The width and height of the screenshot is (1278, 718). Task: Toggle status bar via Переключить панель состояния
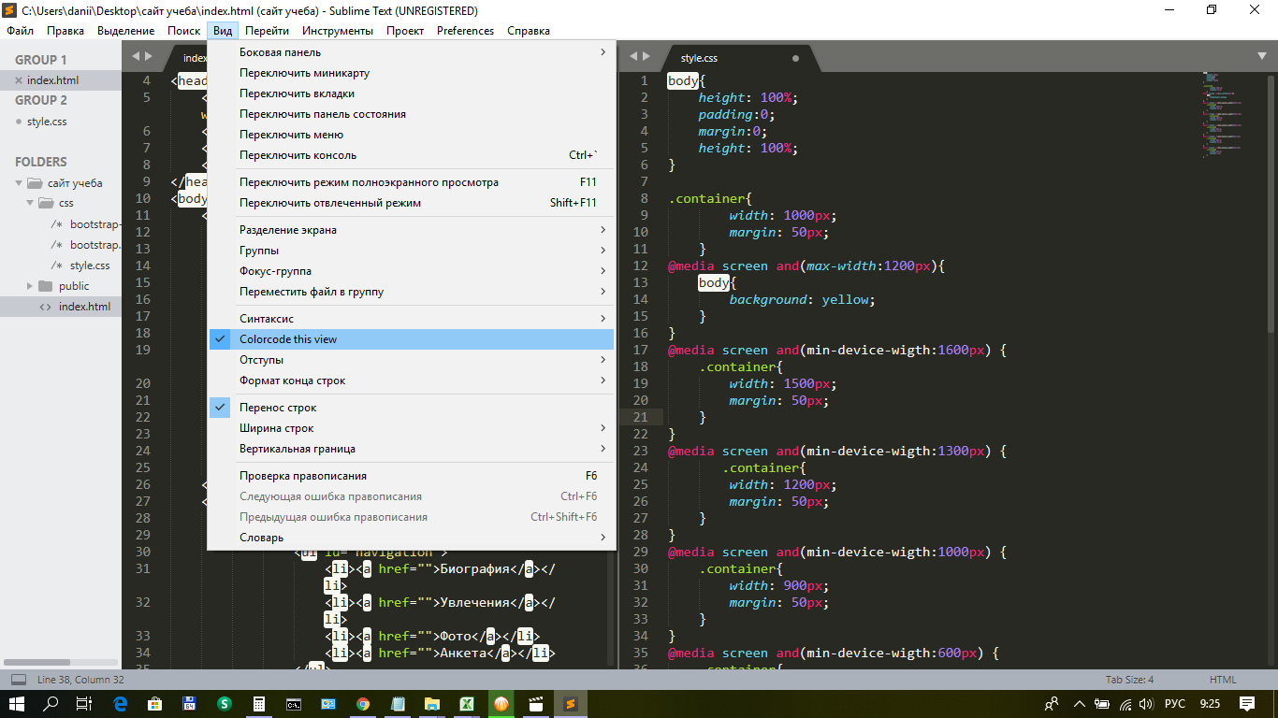[412, 114]
